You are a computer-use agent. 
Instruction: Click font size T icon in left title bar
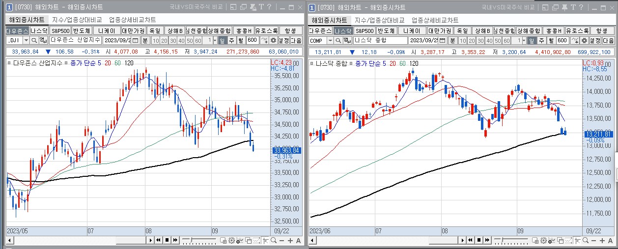(262, 7)
